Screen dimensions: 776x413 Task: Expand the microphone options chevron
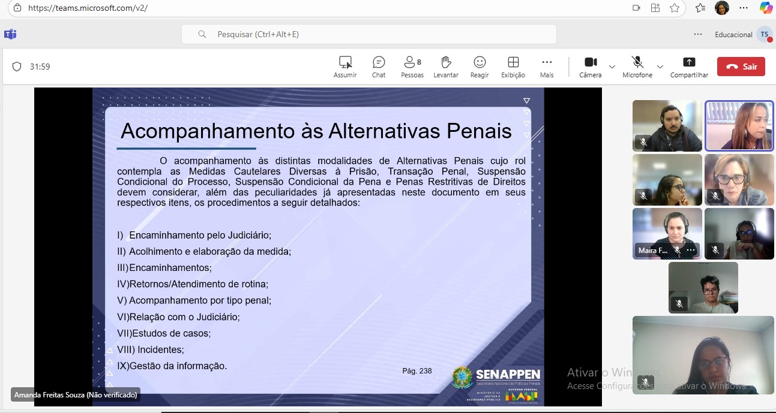coord(660,67)
